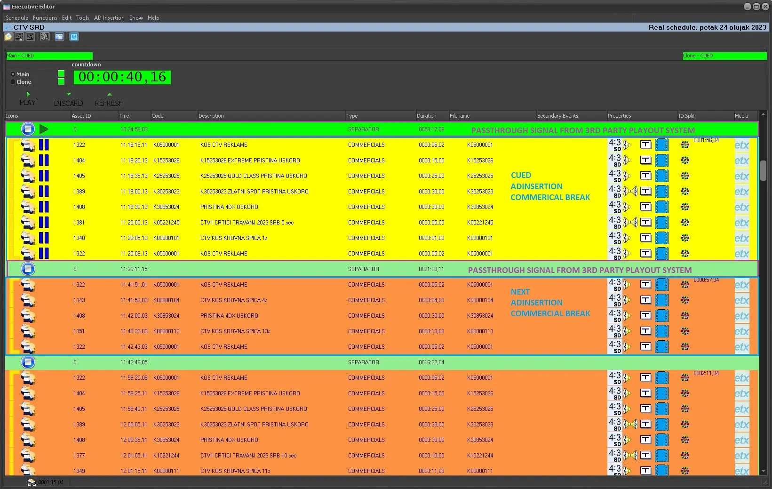
Task: Click the window layout icon in toolbar
Action: 59,37
